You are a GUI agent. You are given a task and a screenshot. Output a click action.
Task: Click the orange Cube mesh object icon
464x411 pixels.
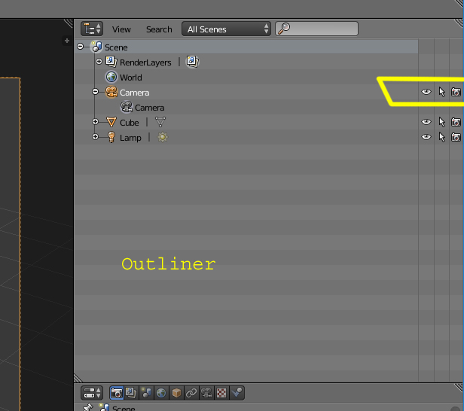coord(111,122)
